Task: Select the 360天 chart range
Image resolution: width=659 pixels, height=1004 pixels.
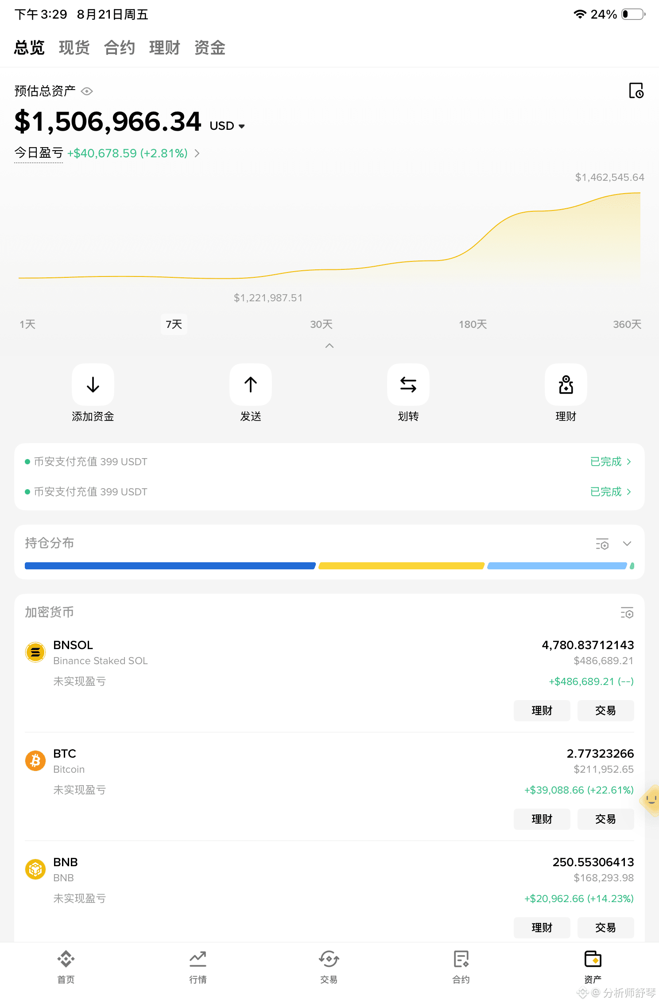Action: (x=627, y=324)
